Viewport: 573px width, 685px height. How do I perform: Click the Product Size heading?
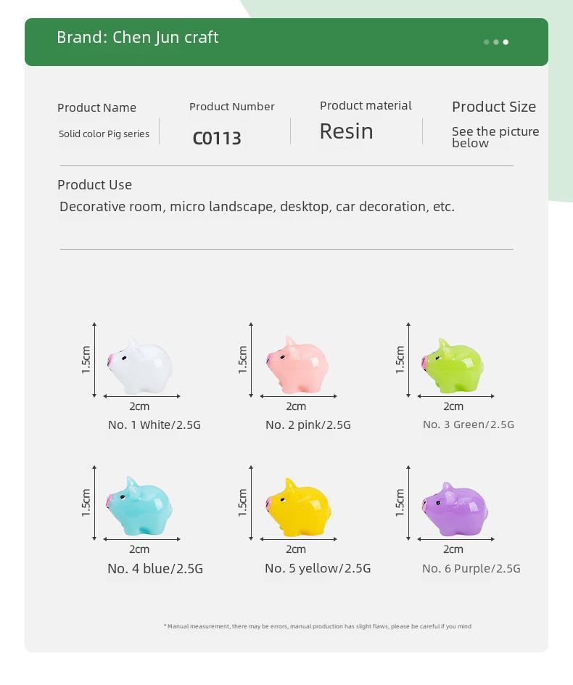[x=494, y=107]
